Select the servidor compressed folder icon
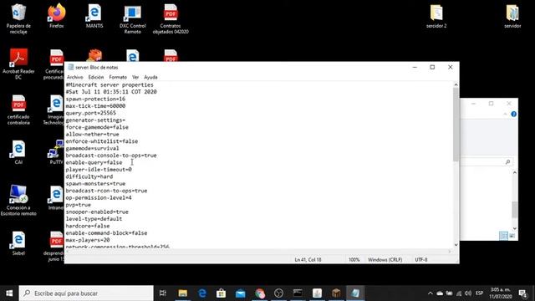 point(512,16)
